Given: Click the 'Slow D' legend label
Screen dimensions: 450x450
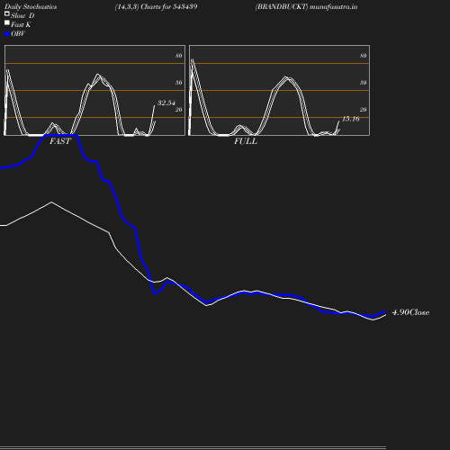Looking at the screenshot, I should [22, 16].
